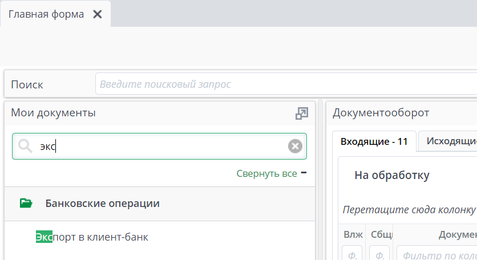Click the minus icon beside Свернуть все
The image size is (477, 260).
pyautogui.click(x=304, y=173)
